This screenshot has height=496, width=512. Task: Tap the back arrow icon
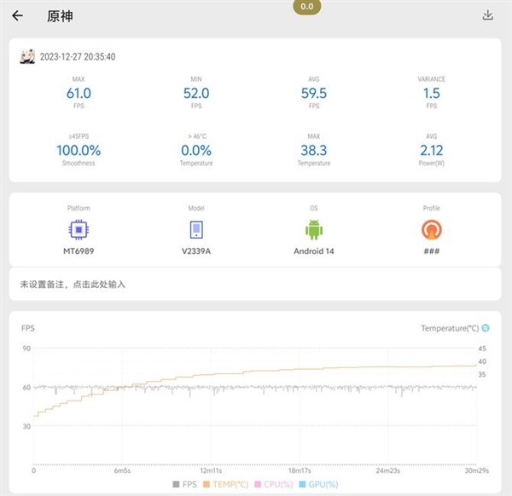coord(17,15)
